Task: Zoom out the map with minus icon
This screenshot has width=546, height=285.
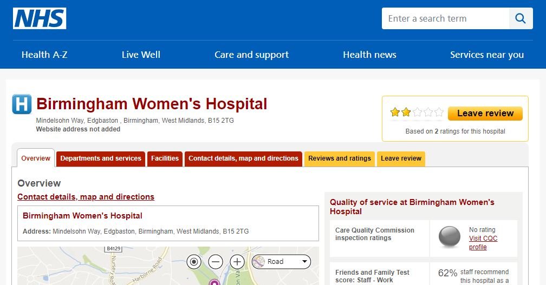Action: (x=216, y=262)
